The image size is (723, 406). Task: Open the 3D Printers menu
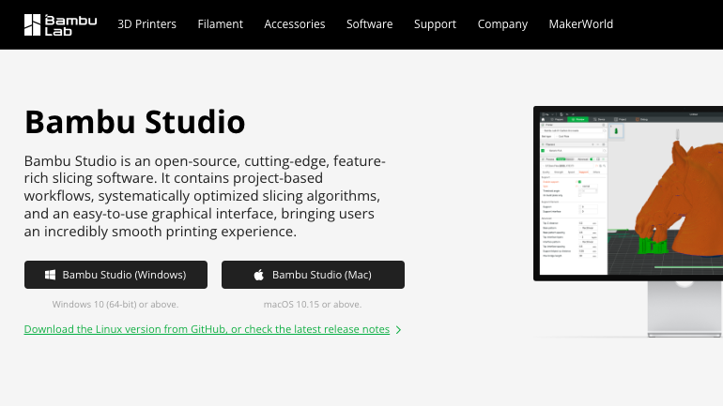click(x=146, y=24)
